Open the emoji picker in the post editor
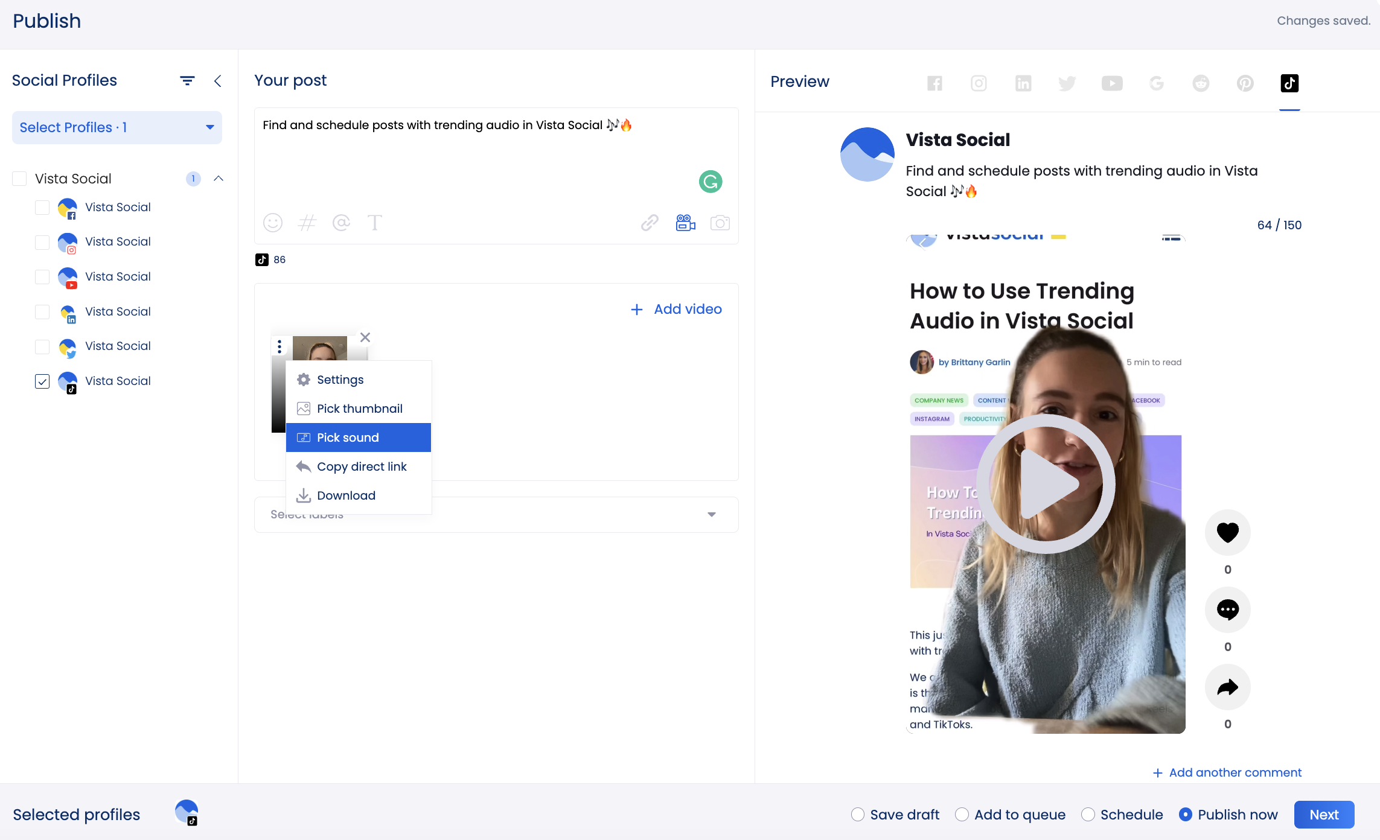 [x=272, y=222]
